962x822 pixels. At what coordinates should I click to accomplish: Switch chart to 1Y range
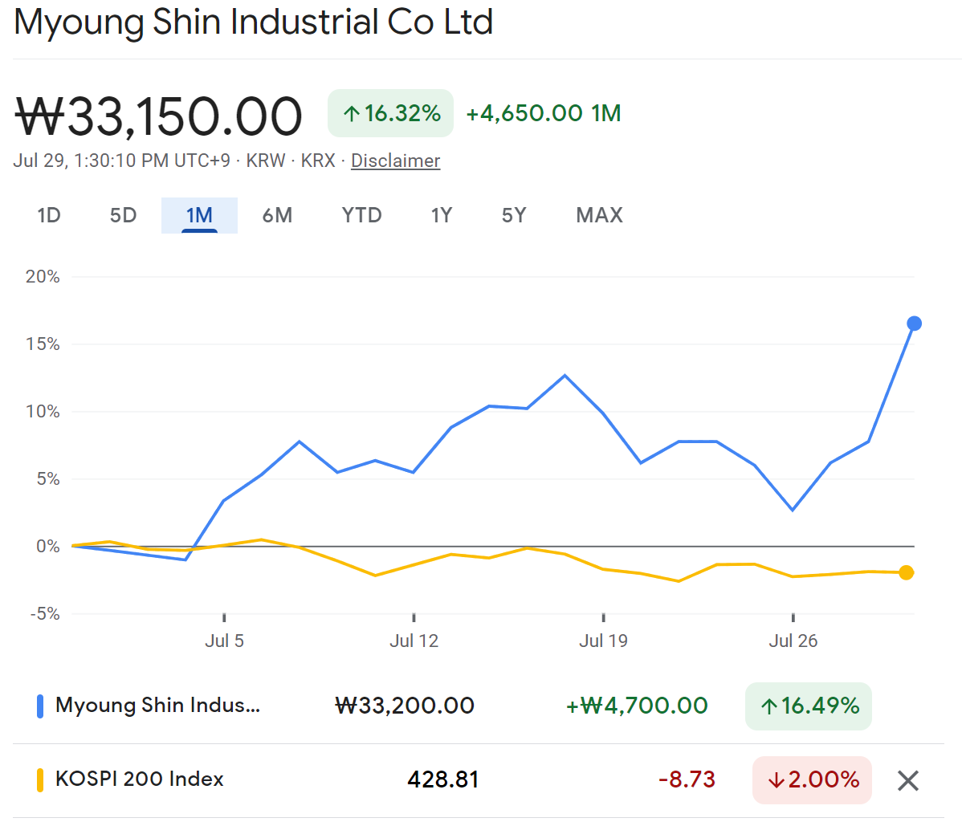442,215
